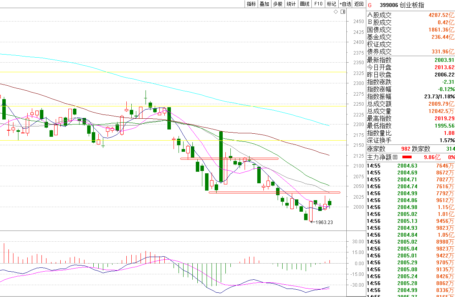This screenshot has width=455, height=297.
Task: Click the 总成交额 value 2009.79亿
Action: pos(441,104)
